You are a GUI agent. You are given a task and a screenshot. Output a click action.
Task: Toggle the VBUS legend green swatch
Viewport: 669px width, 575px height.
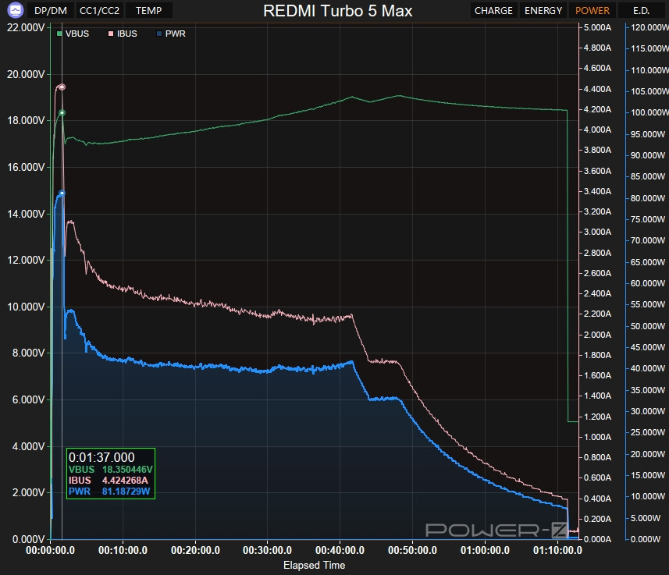click(x=59, y=34)
